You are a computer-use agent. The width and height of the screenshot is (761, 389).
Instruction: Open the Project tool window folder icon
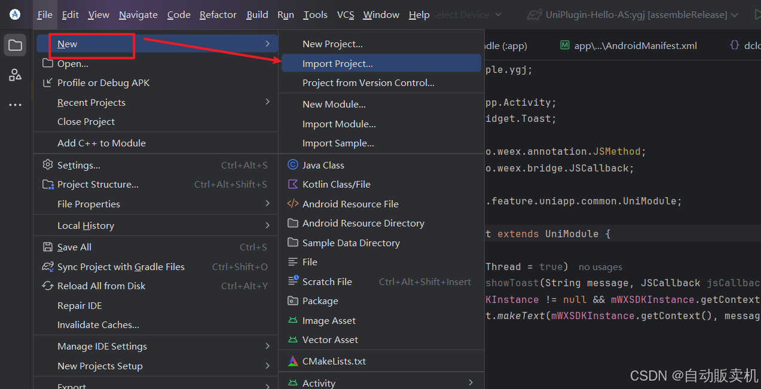click(x=15, y=45)
